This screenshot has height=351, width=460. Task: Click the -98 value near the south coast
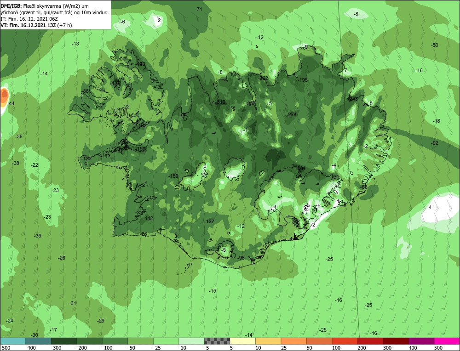coord(241,258)
